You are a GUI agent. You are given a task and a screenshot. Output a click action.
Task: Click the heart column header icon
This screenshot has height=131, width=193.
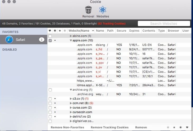pos(50,31)
